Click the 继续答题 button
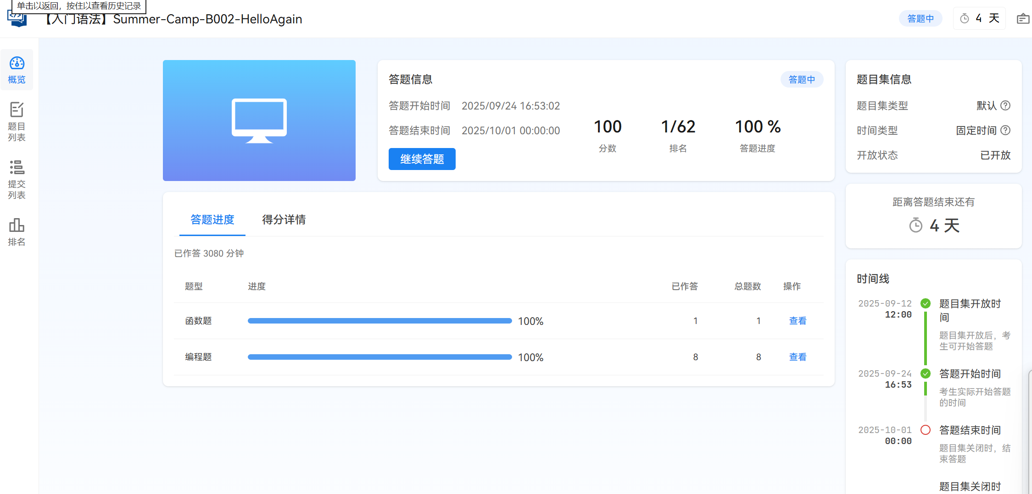 pyautogui.click(x=422, y=159)
